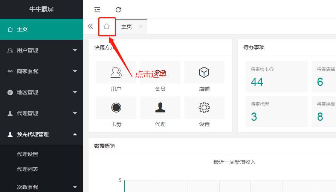Collapse the sidebar with the menu-fold icon
Image resolution: width=336 pixels, height=192 pixels.
(97, 10)
